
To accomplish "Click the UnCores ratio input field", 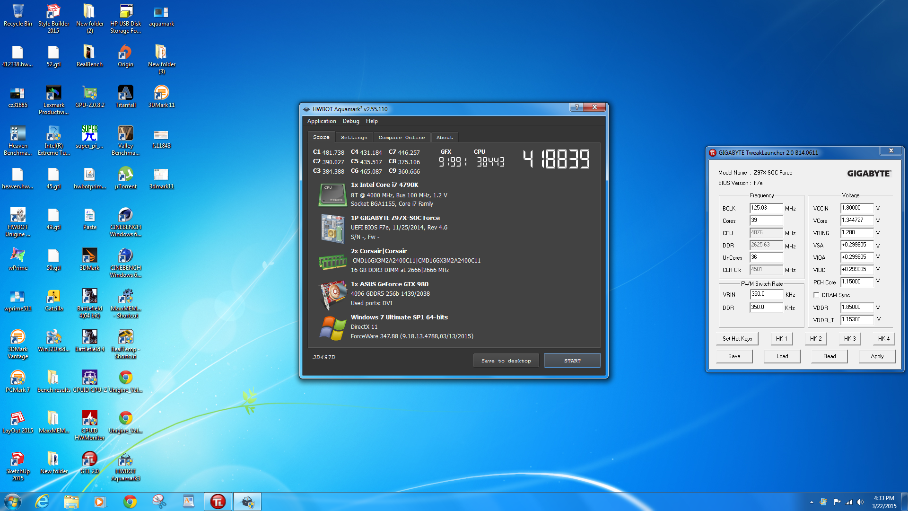I will coord(766,257).
